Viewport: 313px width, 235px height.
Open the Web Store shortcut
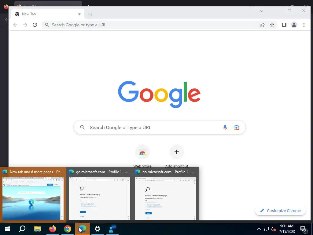point(142,156)
